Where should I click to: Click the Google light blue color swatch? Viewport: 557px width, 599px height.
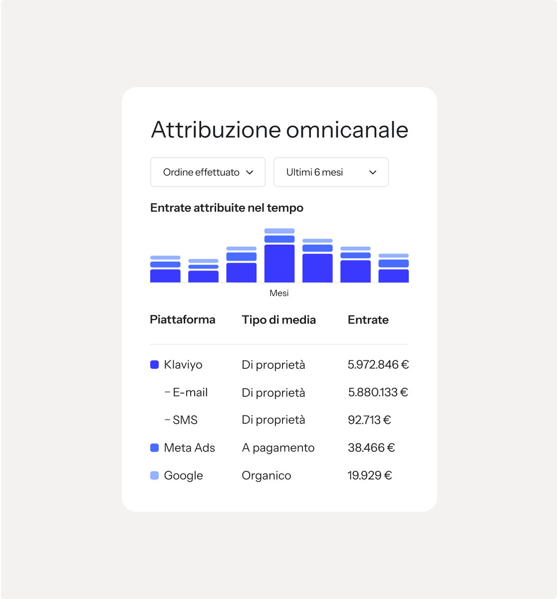155,476
